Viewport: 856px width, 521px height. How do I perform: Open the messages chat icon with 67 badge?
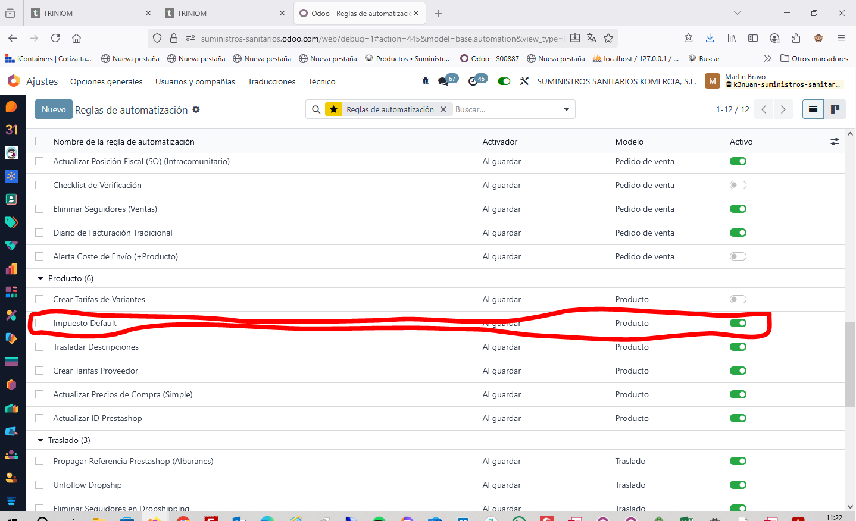tap(443, 81)
